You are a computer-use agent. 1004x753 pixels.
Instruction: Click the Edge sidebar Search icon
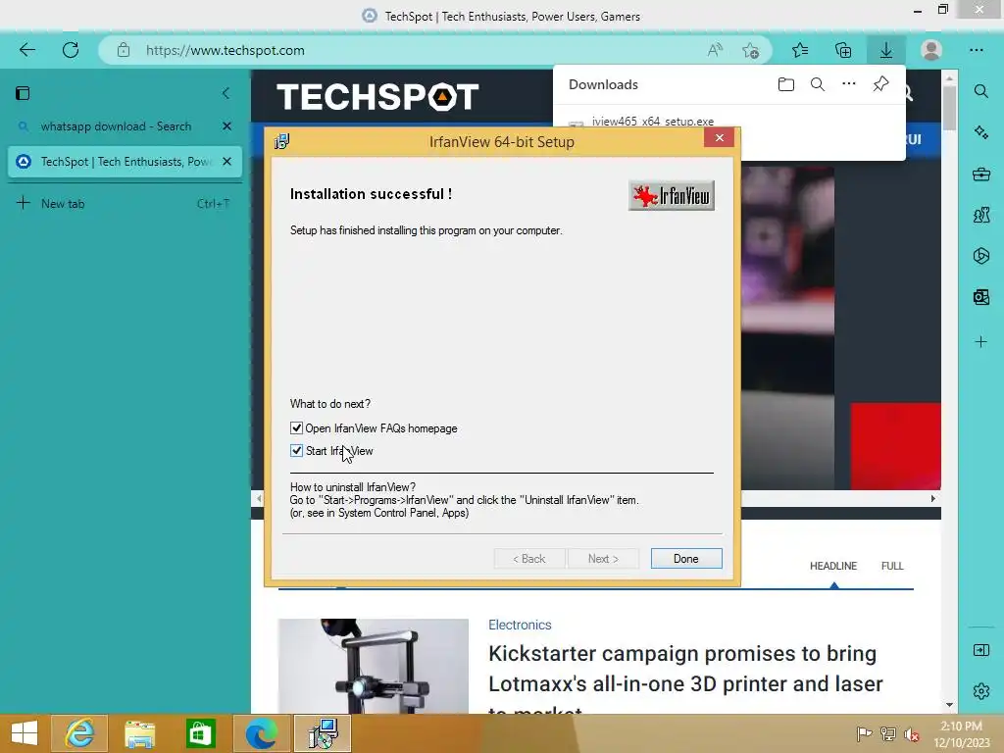(x=980, y=91)
